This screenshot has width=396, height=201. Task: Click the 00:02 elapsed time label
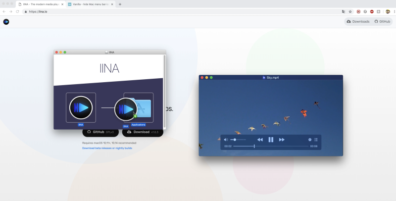tap(228, 146)
